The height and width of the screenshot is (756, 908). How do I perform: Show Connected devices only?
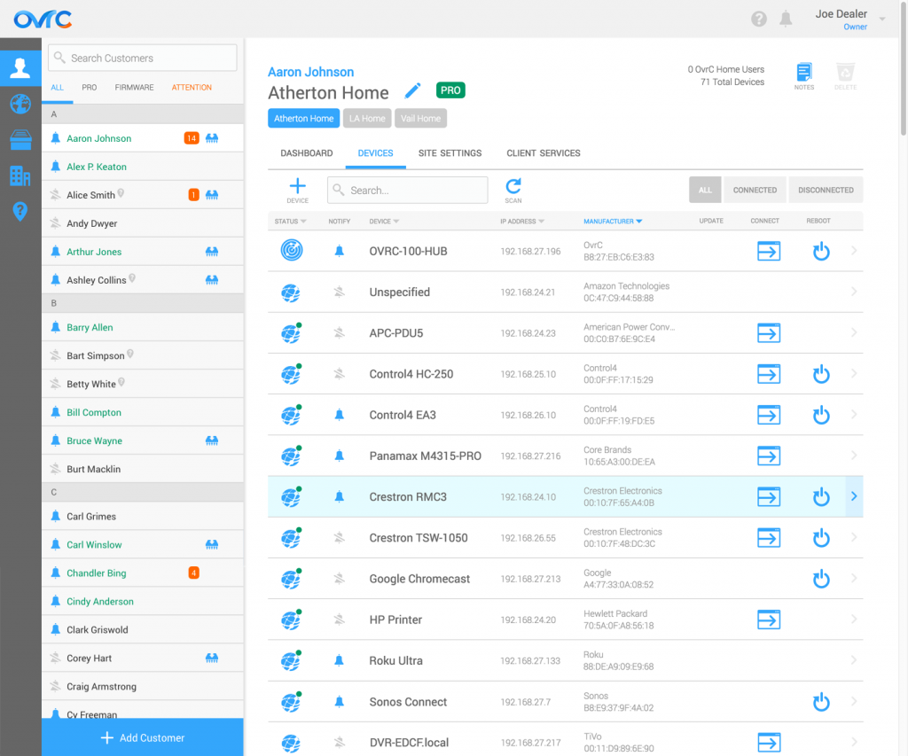click(x=755, y=190)
